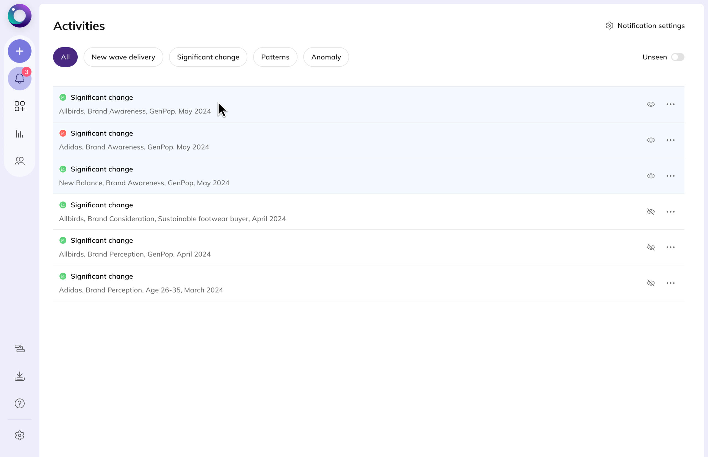Select the Anomaly filter tab
The image size is (708, 457).
click(x=326, y=57)
